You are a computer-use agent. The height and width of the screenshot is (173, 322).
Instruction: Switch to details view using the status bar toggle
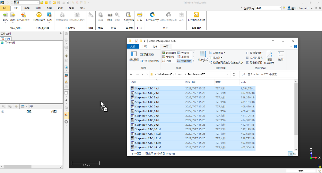click(290, 153)
